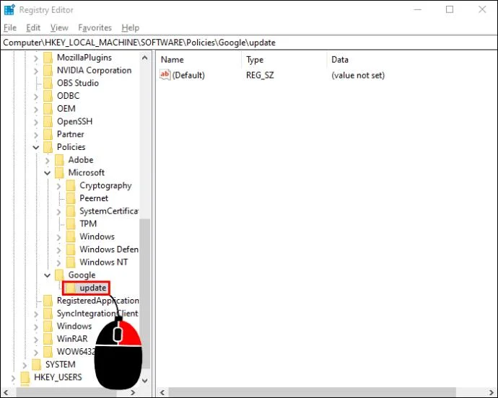The image size is (498, 398).
Task: Collapse the Policies key
Action: coord(36,147)
